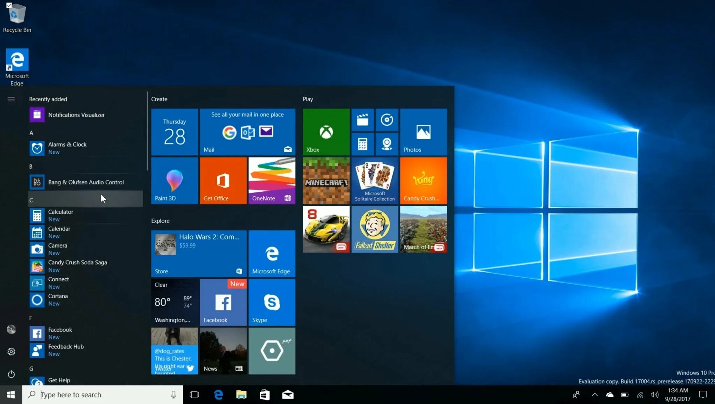Open Candy Crush tile in Play section
This screenshot has width=715, height=404.
423,180
